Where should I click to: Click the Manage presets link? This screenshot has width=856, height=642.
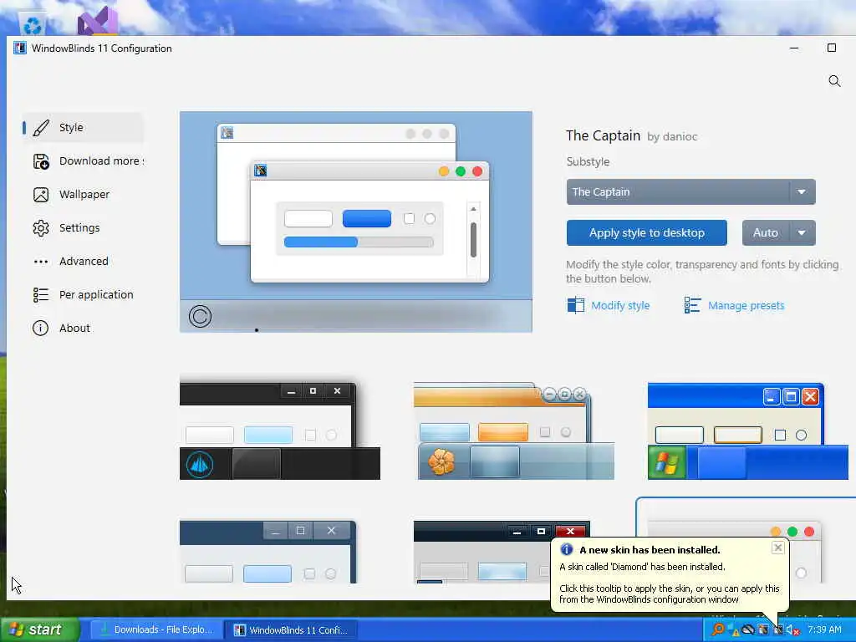click(746, 306)
